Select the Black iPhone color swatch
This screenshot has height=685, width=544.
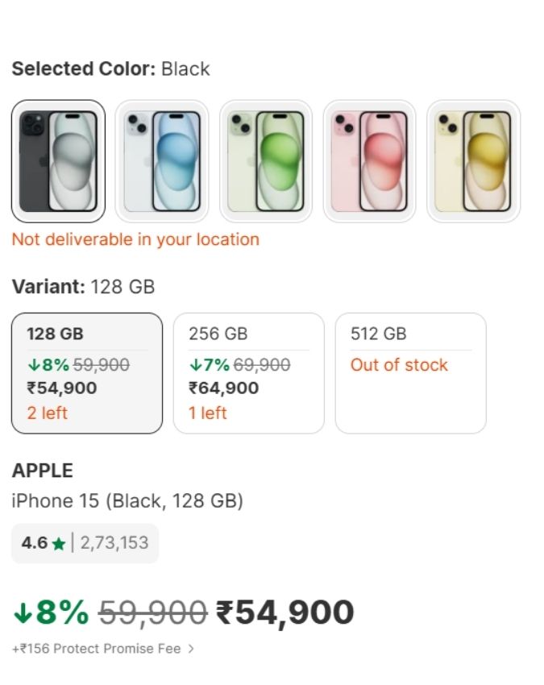click(x=58, y=161)
